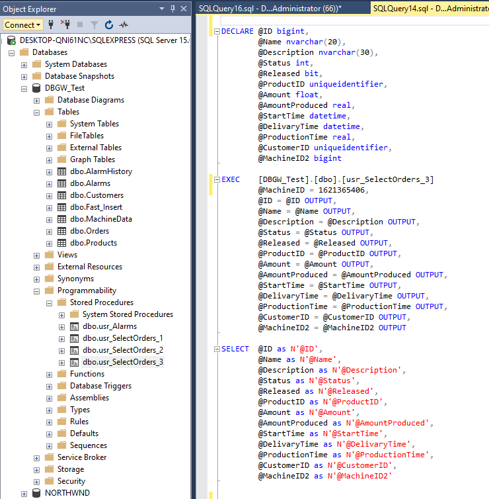This screenshot has width=489, height=499.
Task: Refresh the Object Explorer tree
Action: (x=108, y=24)
